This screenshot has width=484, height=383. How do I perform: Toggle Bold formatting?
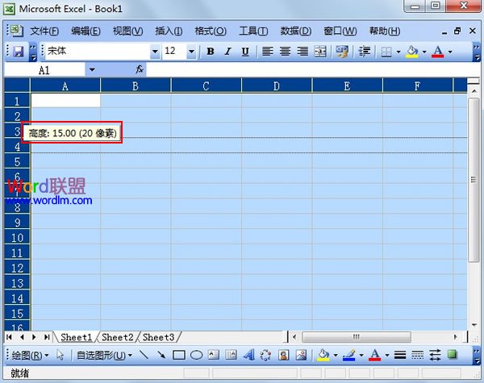point(211,52)
